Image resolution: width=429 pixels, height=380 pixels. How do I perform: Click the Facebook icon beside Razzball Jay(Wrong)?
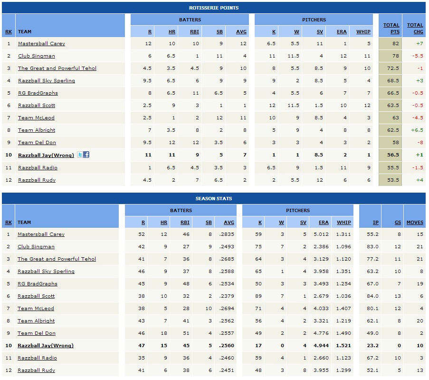point(86,155)
